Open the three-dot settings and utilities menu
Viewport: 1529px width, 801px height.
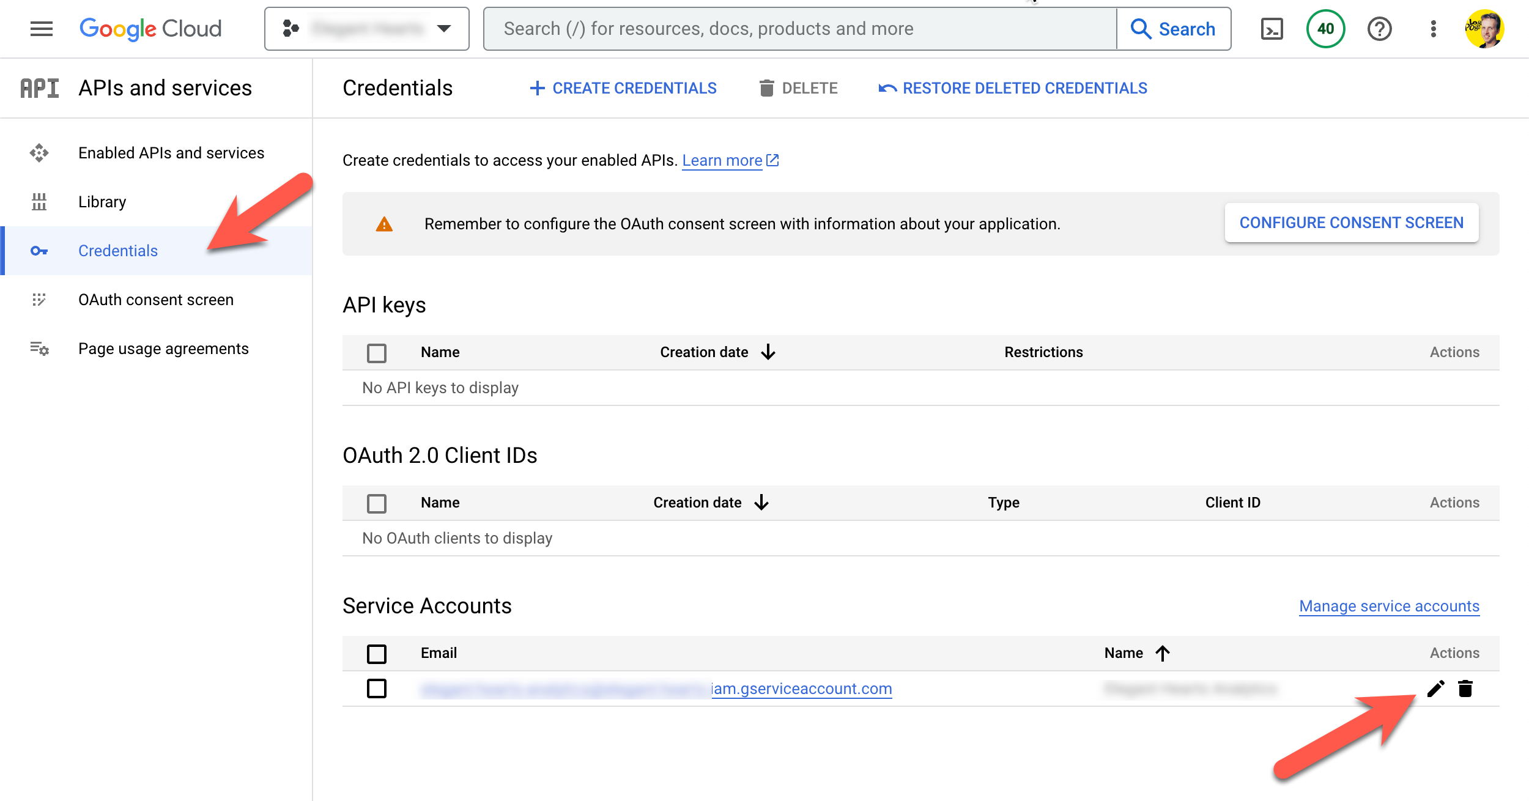(1434, 29)
